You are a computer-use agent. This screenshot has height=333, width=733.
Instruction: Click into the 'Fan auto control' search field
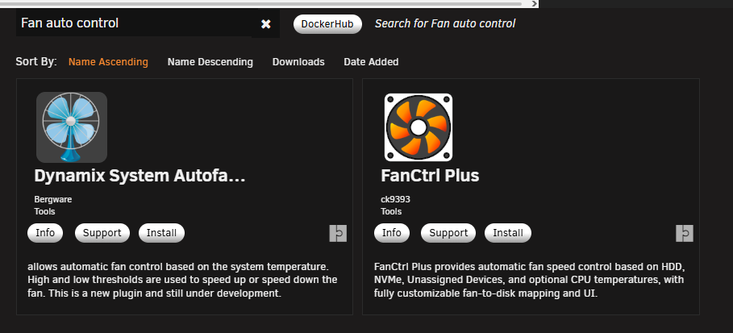click(x=134, y=23)
